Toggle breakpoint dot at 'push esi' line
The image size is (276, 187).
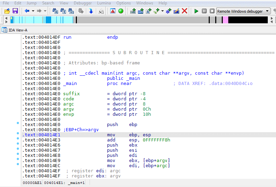[18, 149]
